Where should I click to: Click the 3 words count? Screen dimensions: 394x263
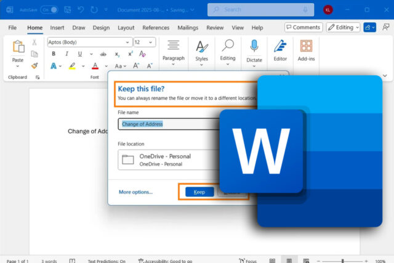49,261
